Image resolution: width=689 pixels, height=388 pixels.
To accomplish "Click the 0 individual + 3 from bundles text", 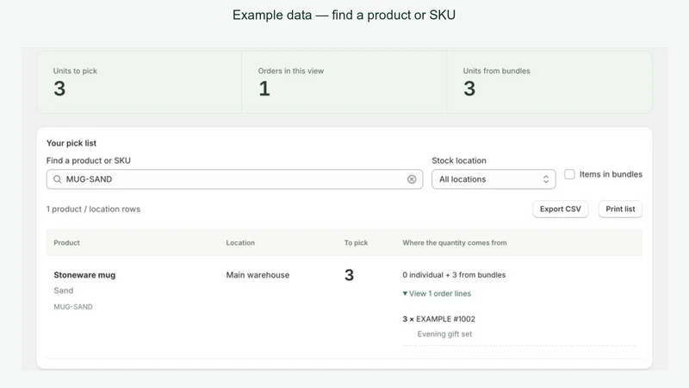I will [454, 275].
